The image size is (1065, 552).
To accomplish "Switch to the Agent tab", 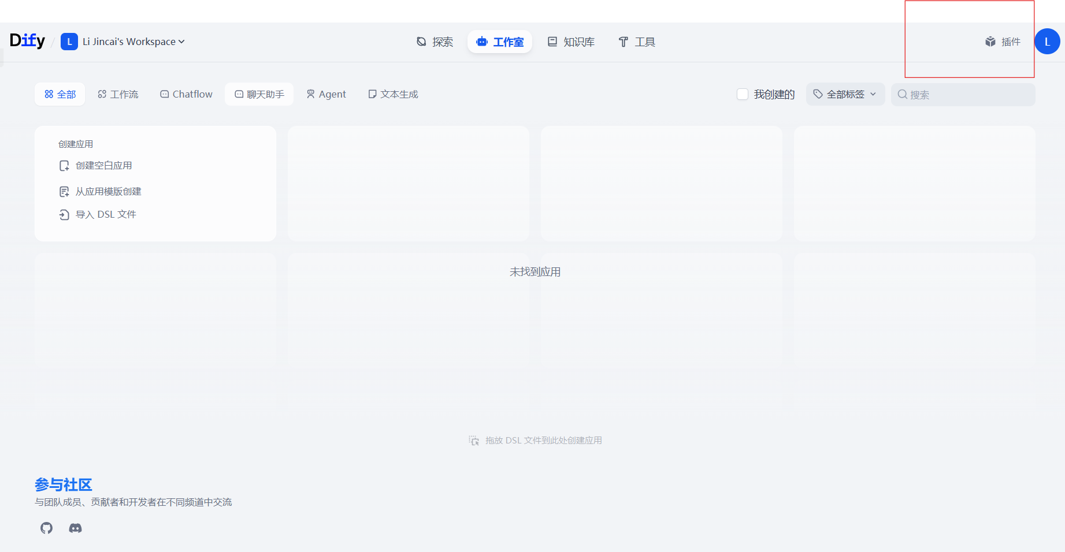I will click(326, 94).
